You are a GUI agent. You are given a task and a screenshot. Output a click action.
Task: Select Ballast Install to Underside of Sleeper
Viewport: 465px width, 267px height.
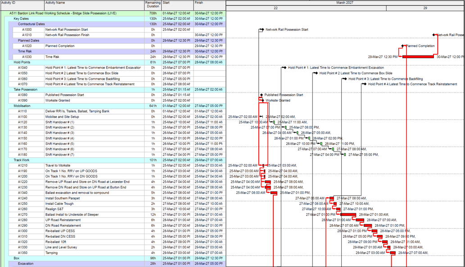72,215
